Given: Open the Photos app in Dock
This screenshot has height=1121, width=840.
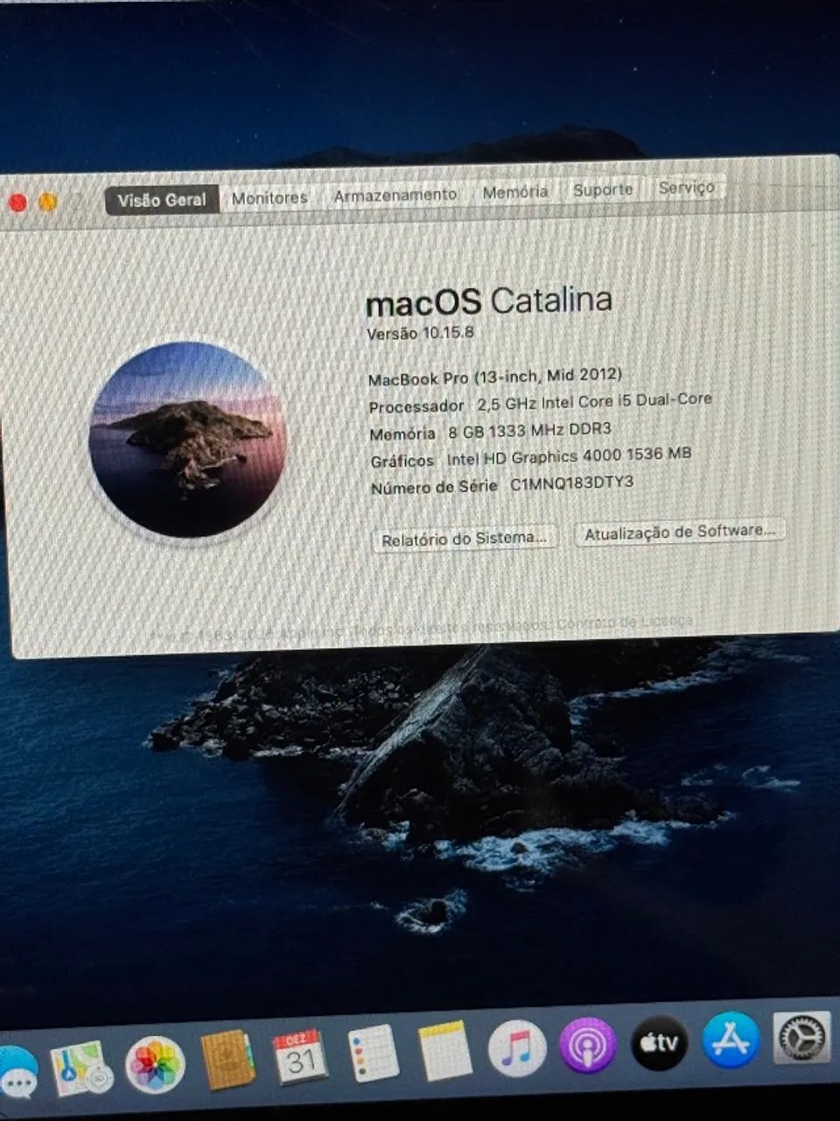Looking at the screenshot, I should tap(155, 1066).
